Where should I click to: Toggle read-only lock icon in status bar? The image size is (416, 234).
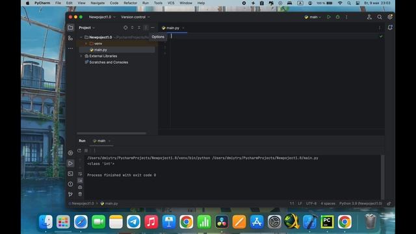click(389, 203)
